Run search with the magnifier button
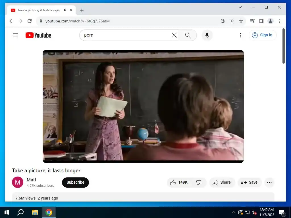Viewport: 291px width, 218px height. (x=188, y=35)
